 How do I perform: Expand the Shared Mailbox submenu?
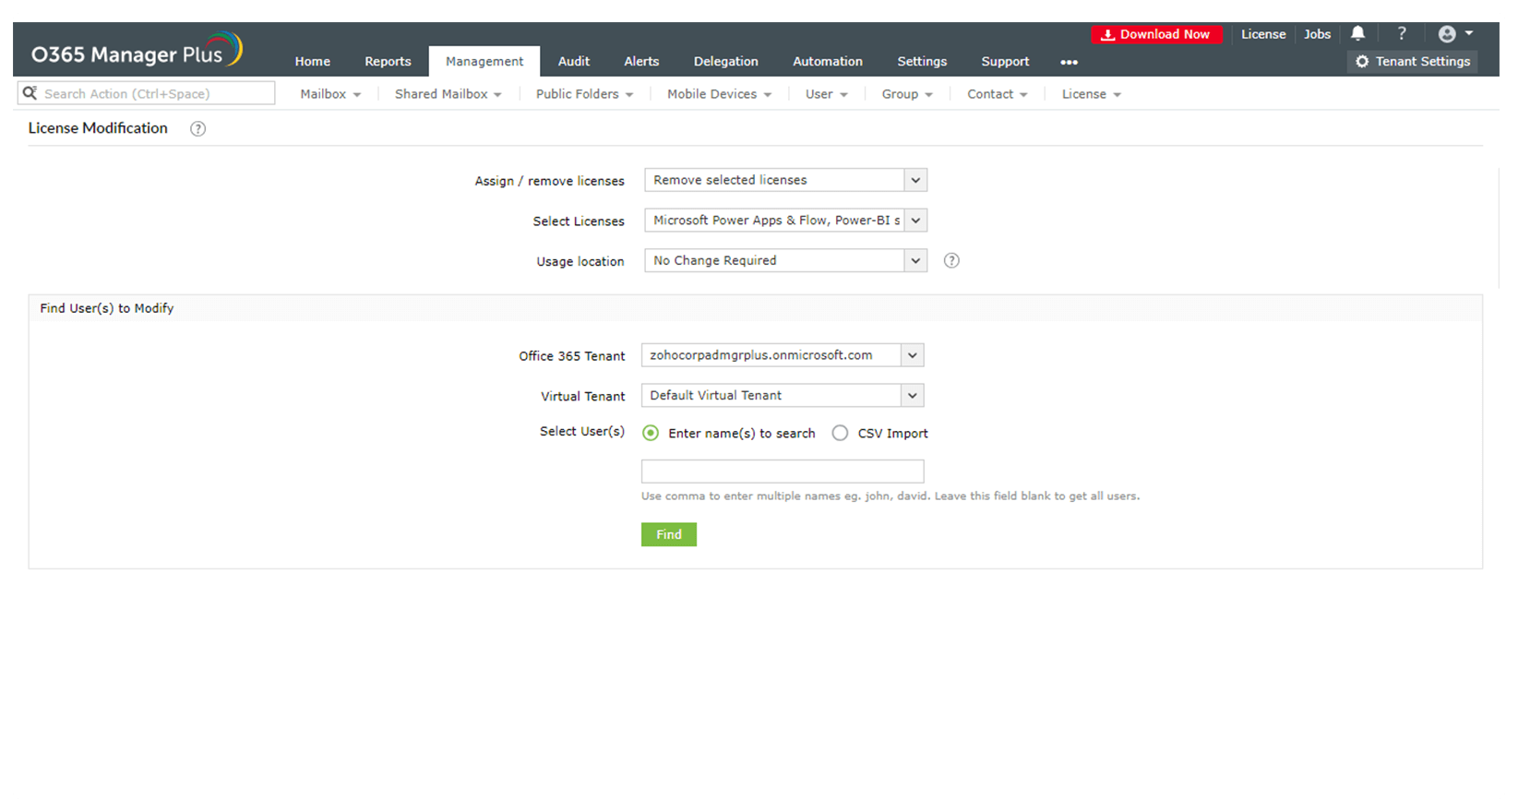tap(448, 94)
